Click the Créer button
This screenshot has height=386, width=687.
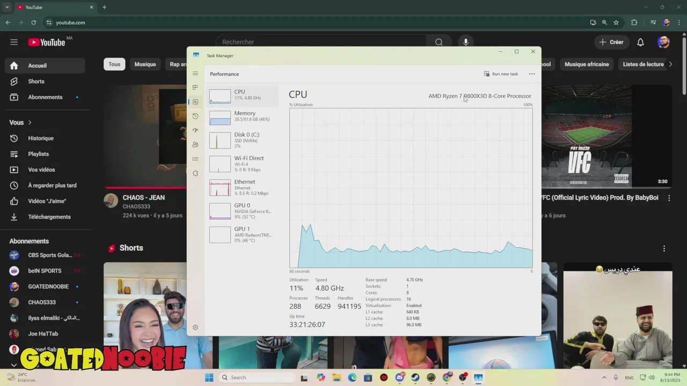point(611,42)
